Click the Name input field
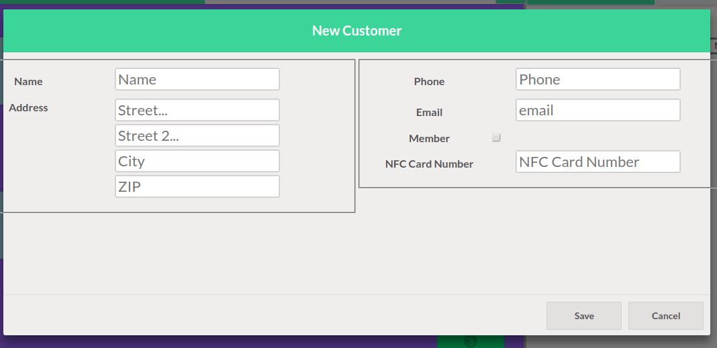The image size is (717, 348). [197, 79]
